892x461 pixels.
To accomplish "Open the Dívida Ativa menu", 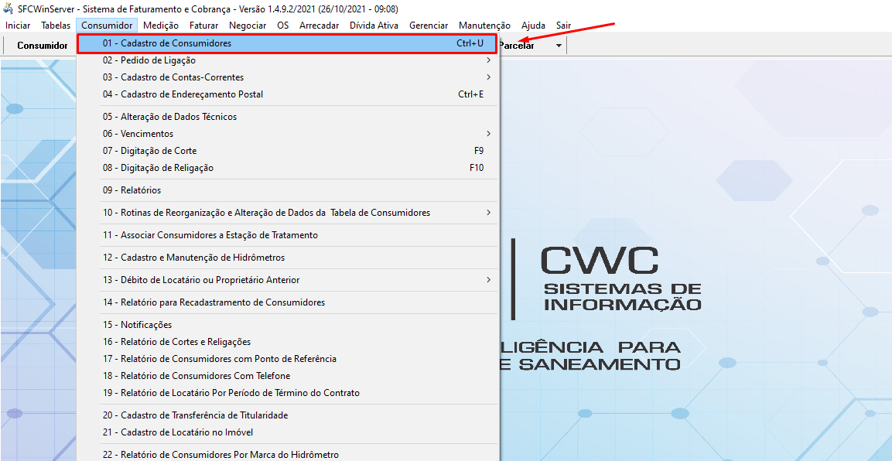I will [x=374, y=25].
